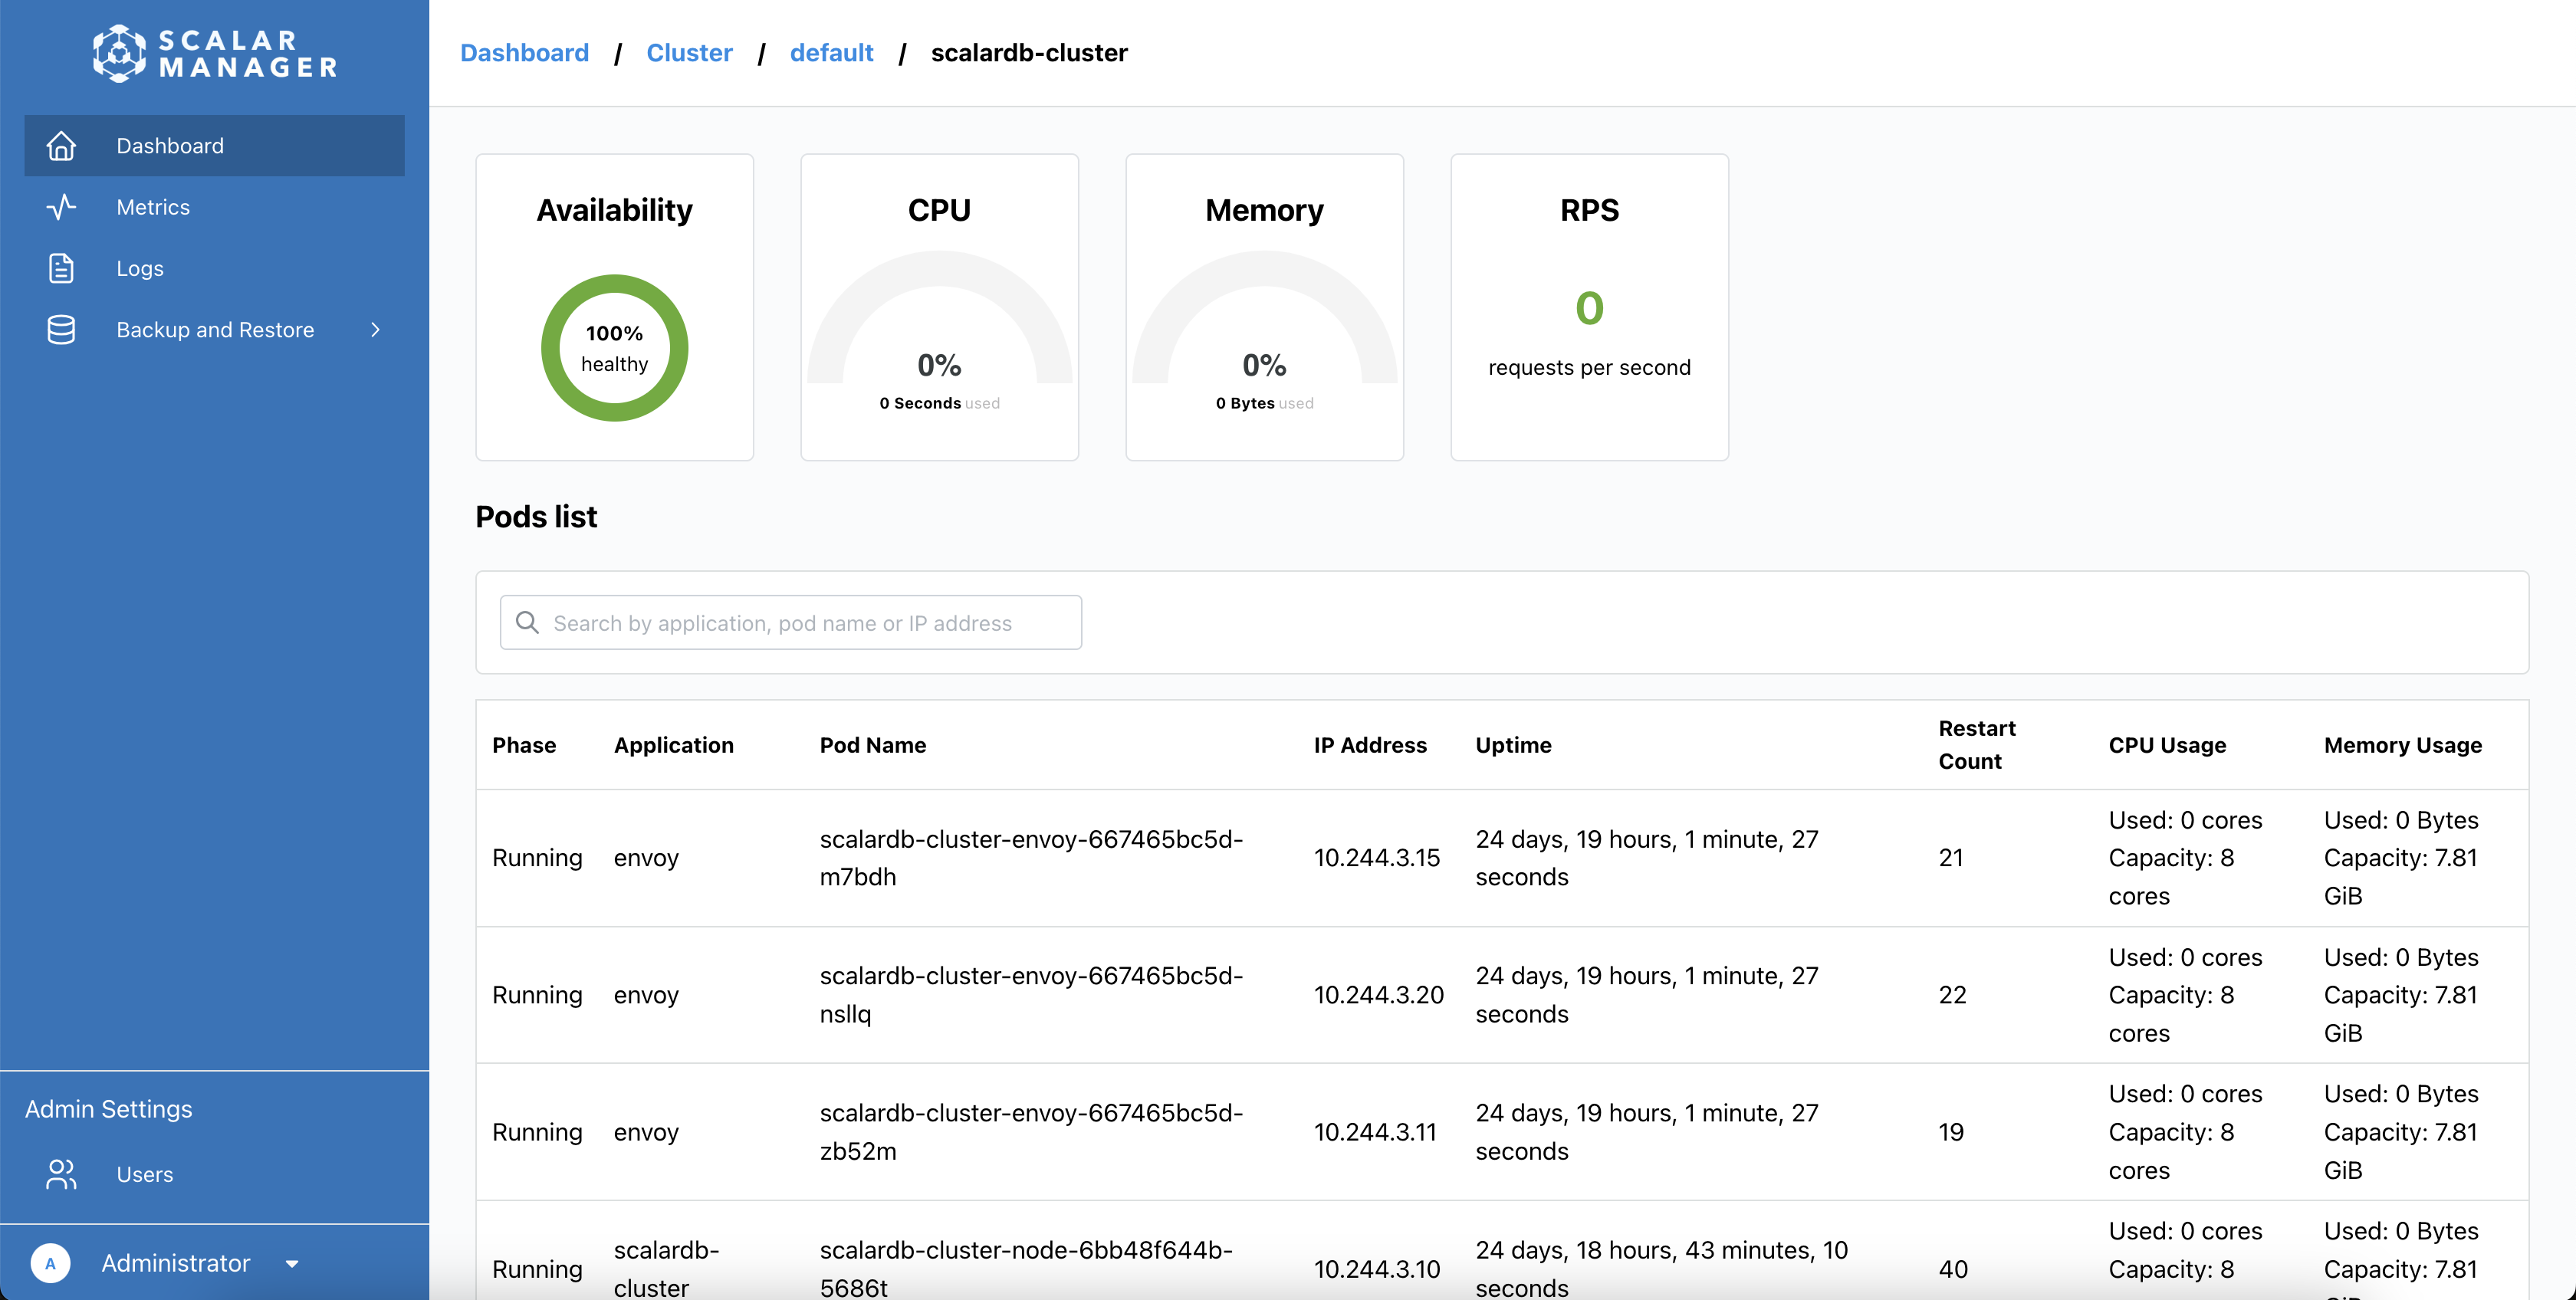Click the Dashboard home icon in sidebar
The height and width of the screenshot is (1300, 2576).
tap(61, 146)
